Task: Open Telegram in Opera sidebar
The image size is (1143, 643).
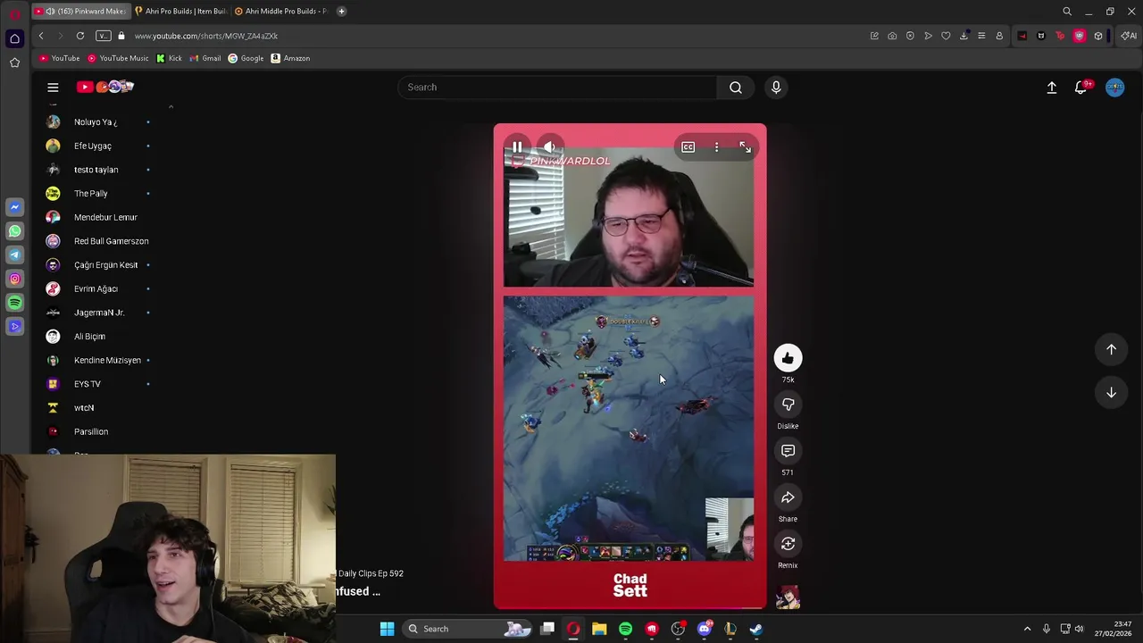Action: click(x=14, y=255)
